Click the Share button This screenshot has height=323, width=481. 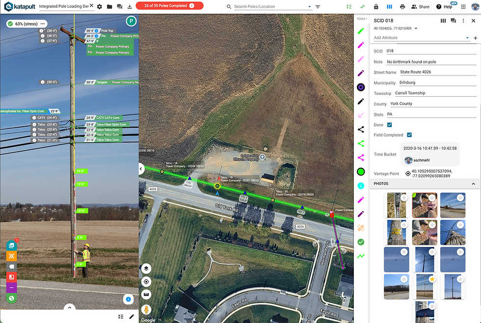[x=420, y=6]
